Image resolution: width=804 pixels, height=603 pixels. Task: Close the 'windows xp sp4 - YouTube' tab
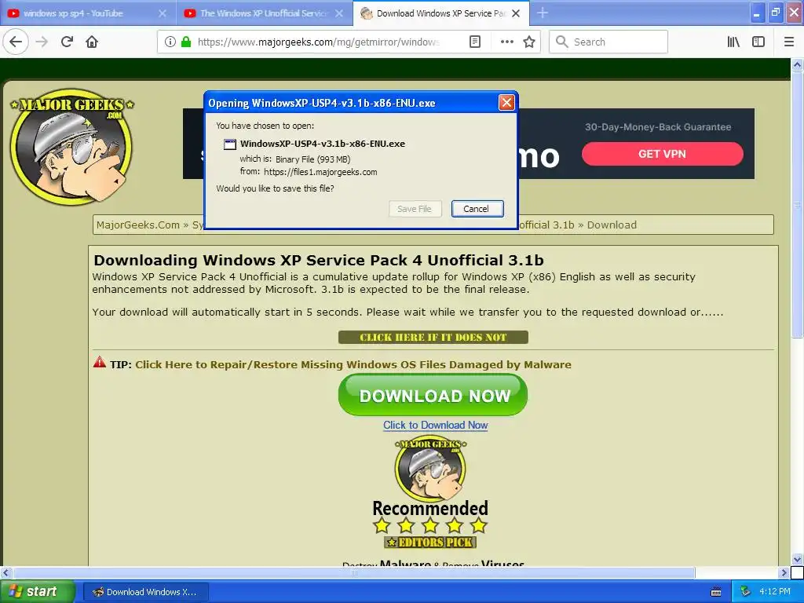click(163, 13)
